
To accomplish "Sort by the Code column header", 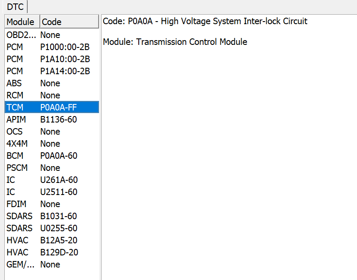I will coord(68,22).
